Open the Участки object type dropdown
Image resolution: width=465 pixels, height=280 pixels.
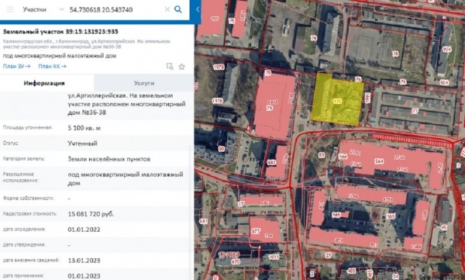coord(43,9)
